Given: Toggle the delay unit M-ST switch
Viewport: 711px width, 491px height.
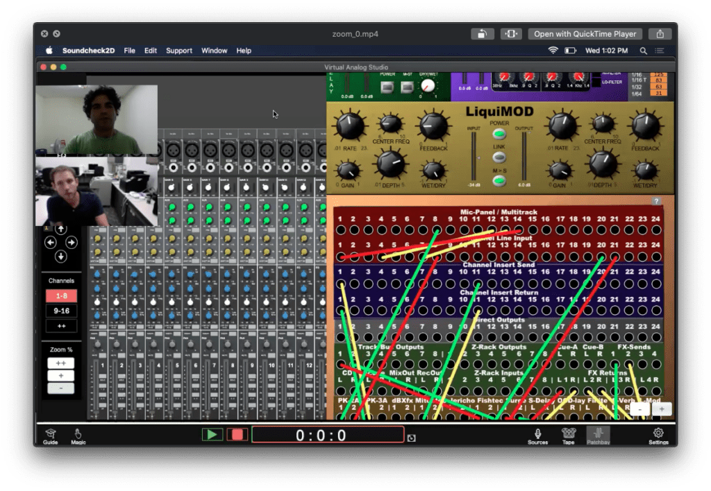Looking at the screenshot, I should tap(407, 87).
